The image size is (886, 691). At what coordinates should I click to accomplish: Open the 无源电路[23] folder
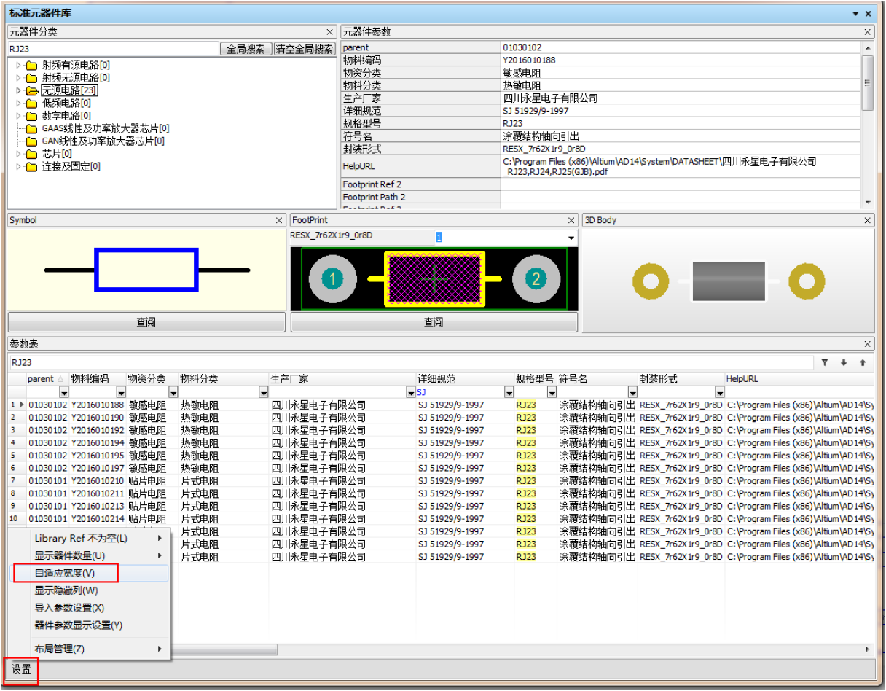[x=68, y=90]
